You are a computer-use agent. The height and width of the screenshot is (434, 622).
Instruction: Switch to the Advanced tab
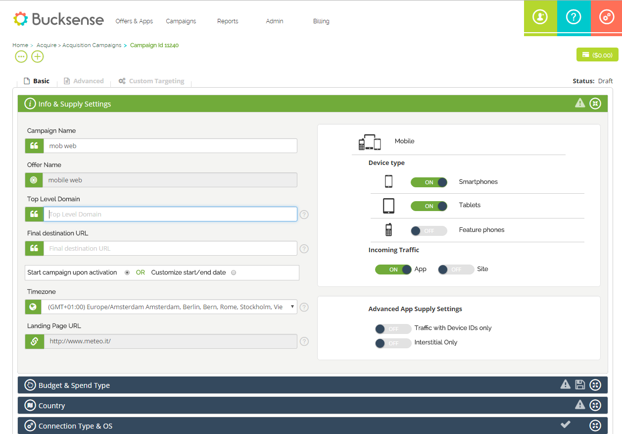88,81
